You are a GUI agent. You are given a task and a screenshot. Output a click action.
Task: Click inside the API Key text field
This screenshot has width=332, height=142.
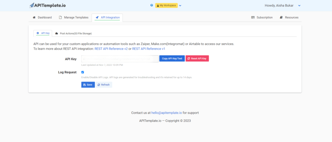[x=120, y=59]
